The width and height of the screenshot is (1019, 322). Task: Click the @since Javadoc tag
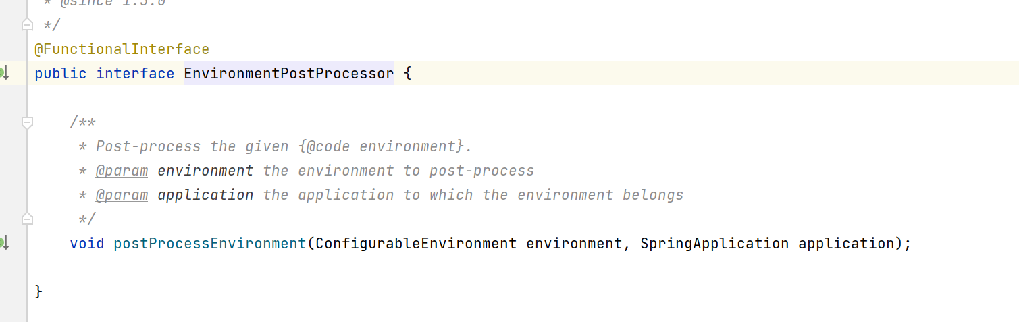(x=86, y=3)
